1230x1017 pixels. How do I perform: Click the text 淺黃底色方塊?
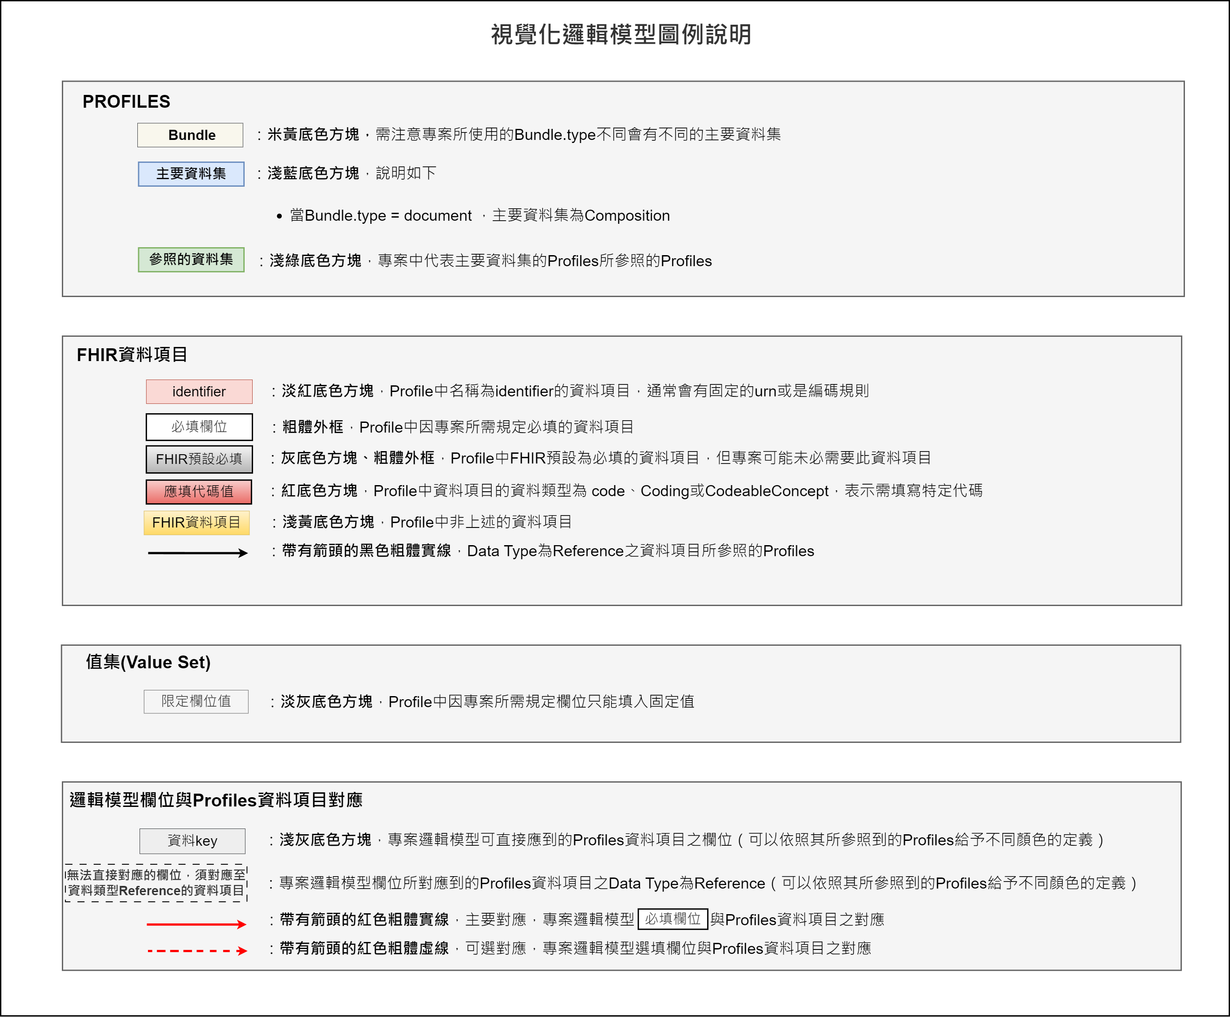point(328,522)
